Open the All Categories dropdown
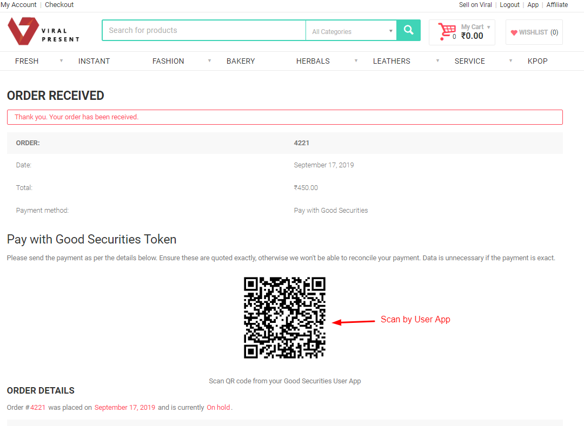The width and height of the screenshot is (584, 426). (x=351, y=31)
